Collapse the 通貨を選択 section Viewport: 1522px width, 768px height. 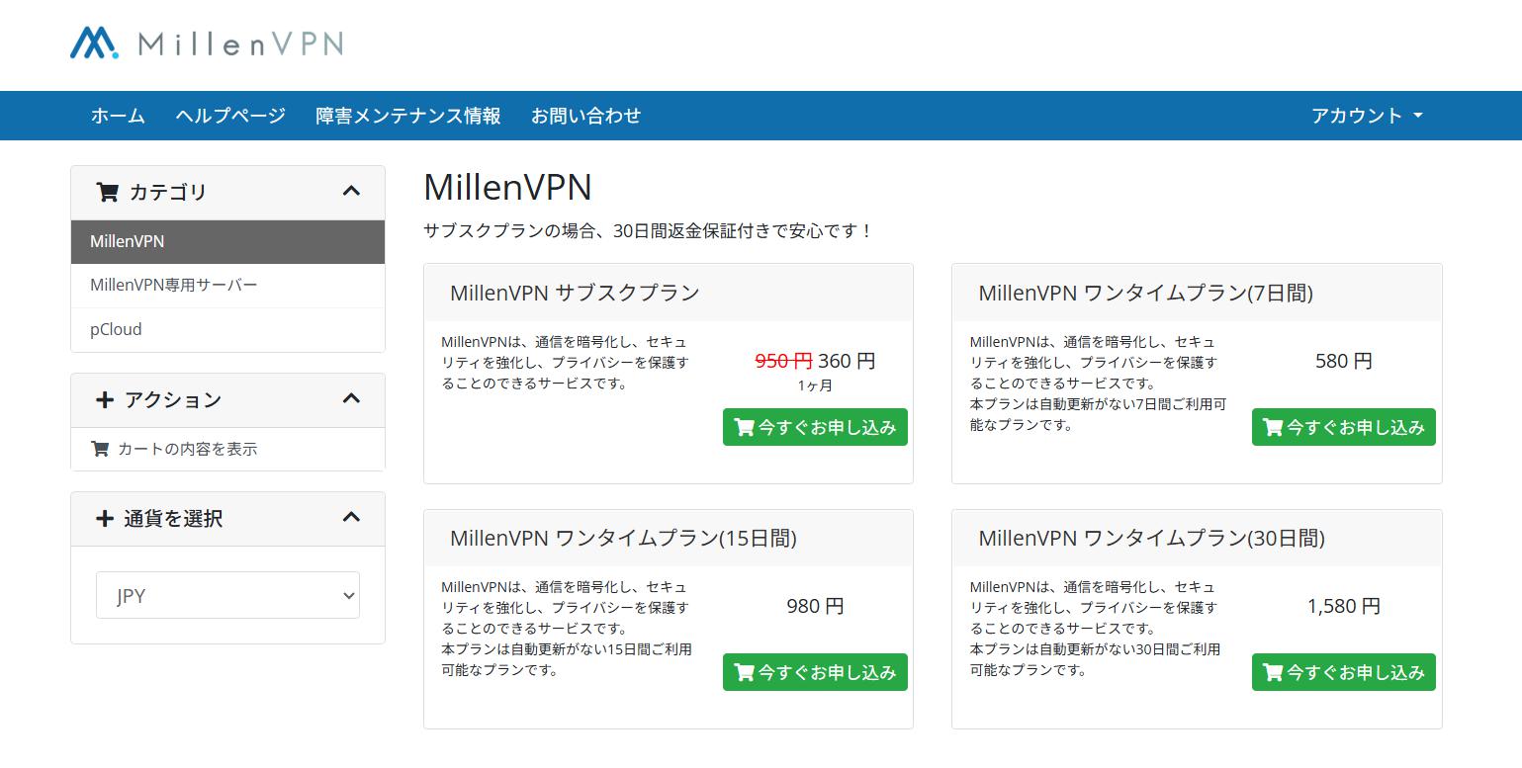(351, 518)
